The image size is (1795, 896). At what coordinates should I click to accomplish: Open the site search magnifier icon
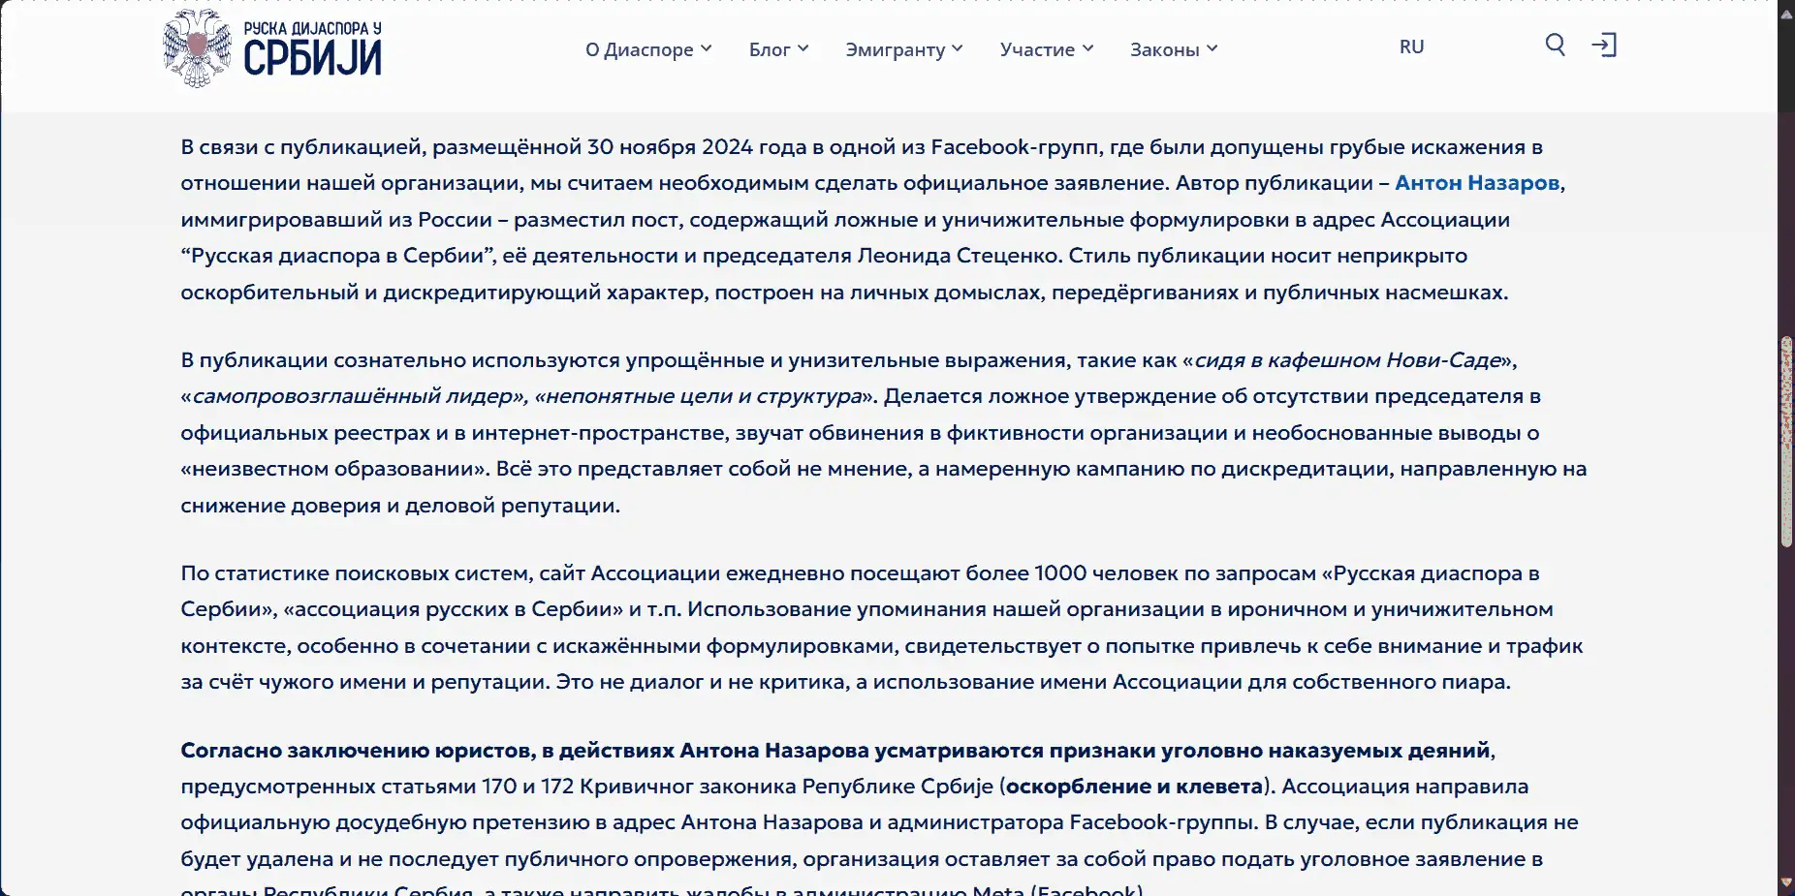pos(1555,46)
